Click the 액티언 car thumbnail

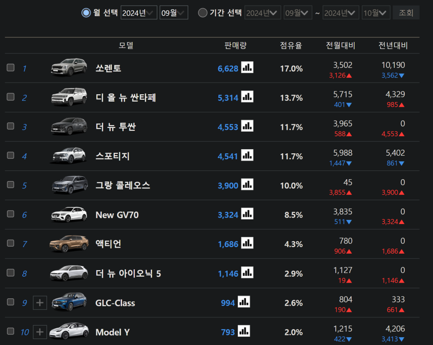click(69, 243)
